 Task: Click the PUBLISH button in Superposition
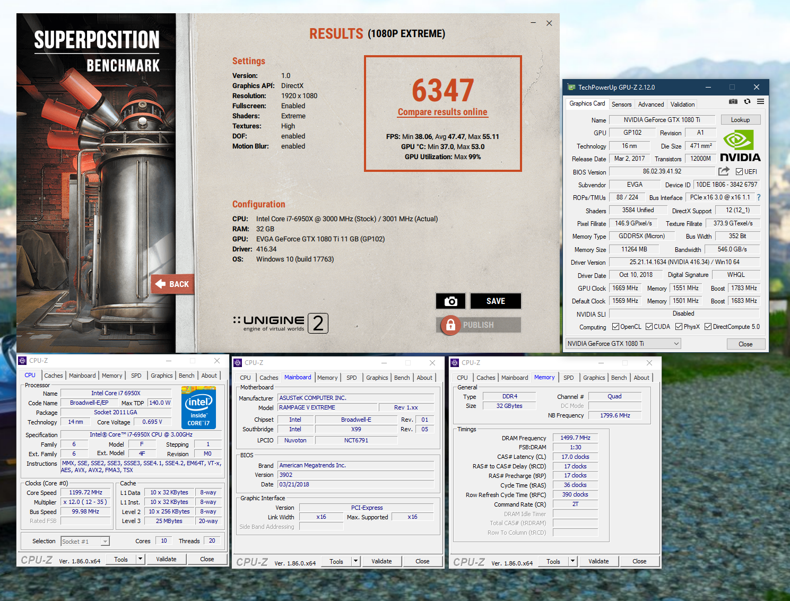tap(479, 325)
